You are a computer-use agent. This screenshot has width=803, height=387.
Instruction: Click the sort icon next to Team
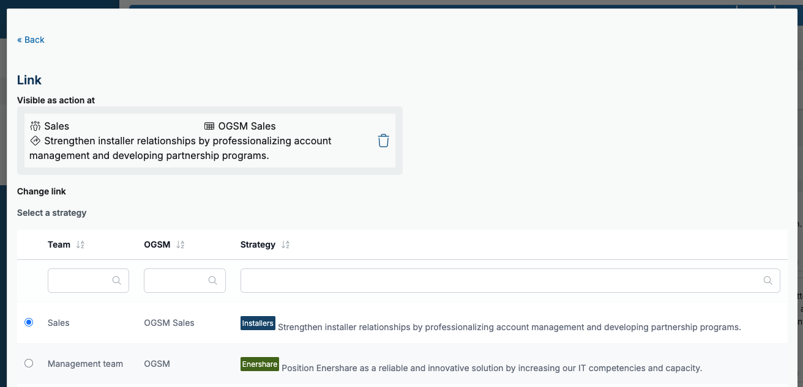tap(80, 245)
